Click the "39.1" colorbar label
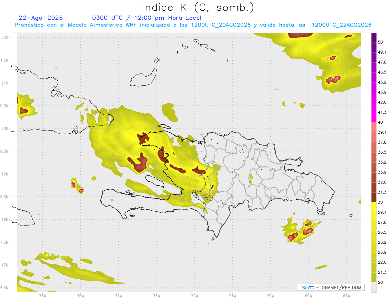389x300 pixels. [x=382, y=132]
